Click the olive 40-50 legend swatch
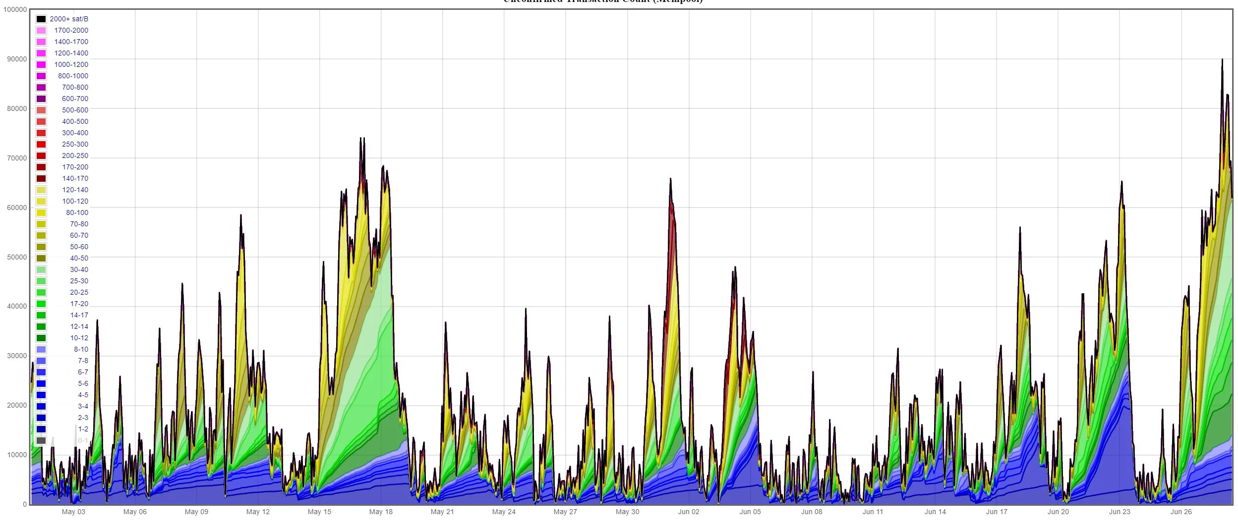 pyautogui.click(x=41, y=259)
